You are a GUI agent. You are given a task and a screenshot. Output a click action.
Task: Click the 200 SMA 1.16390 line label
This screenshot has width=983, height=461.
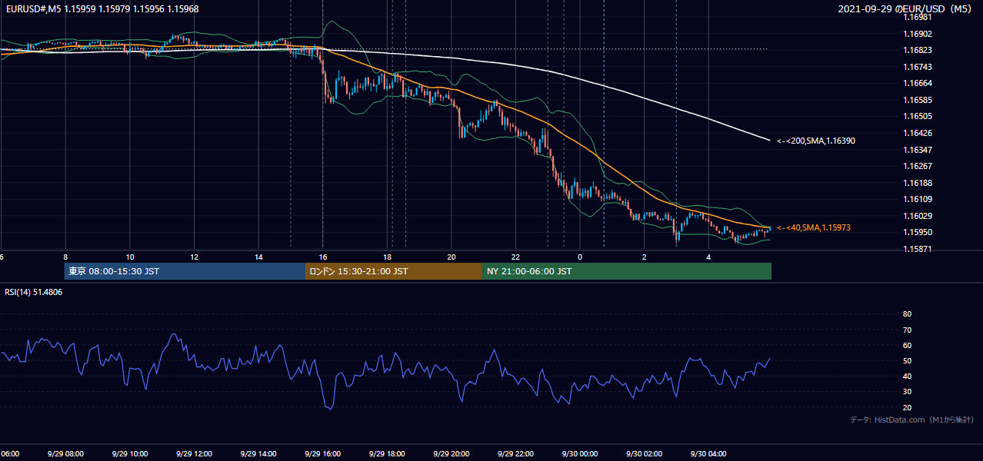[816, 141]
